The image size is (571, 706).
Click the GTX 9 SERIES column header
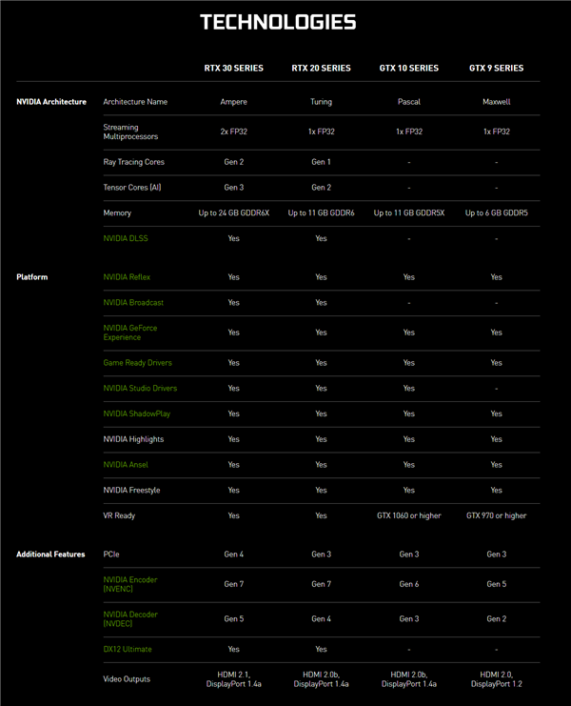[497, 68]
